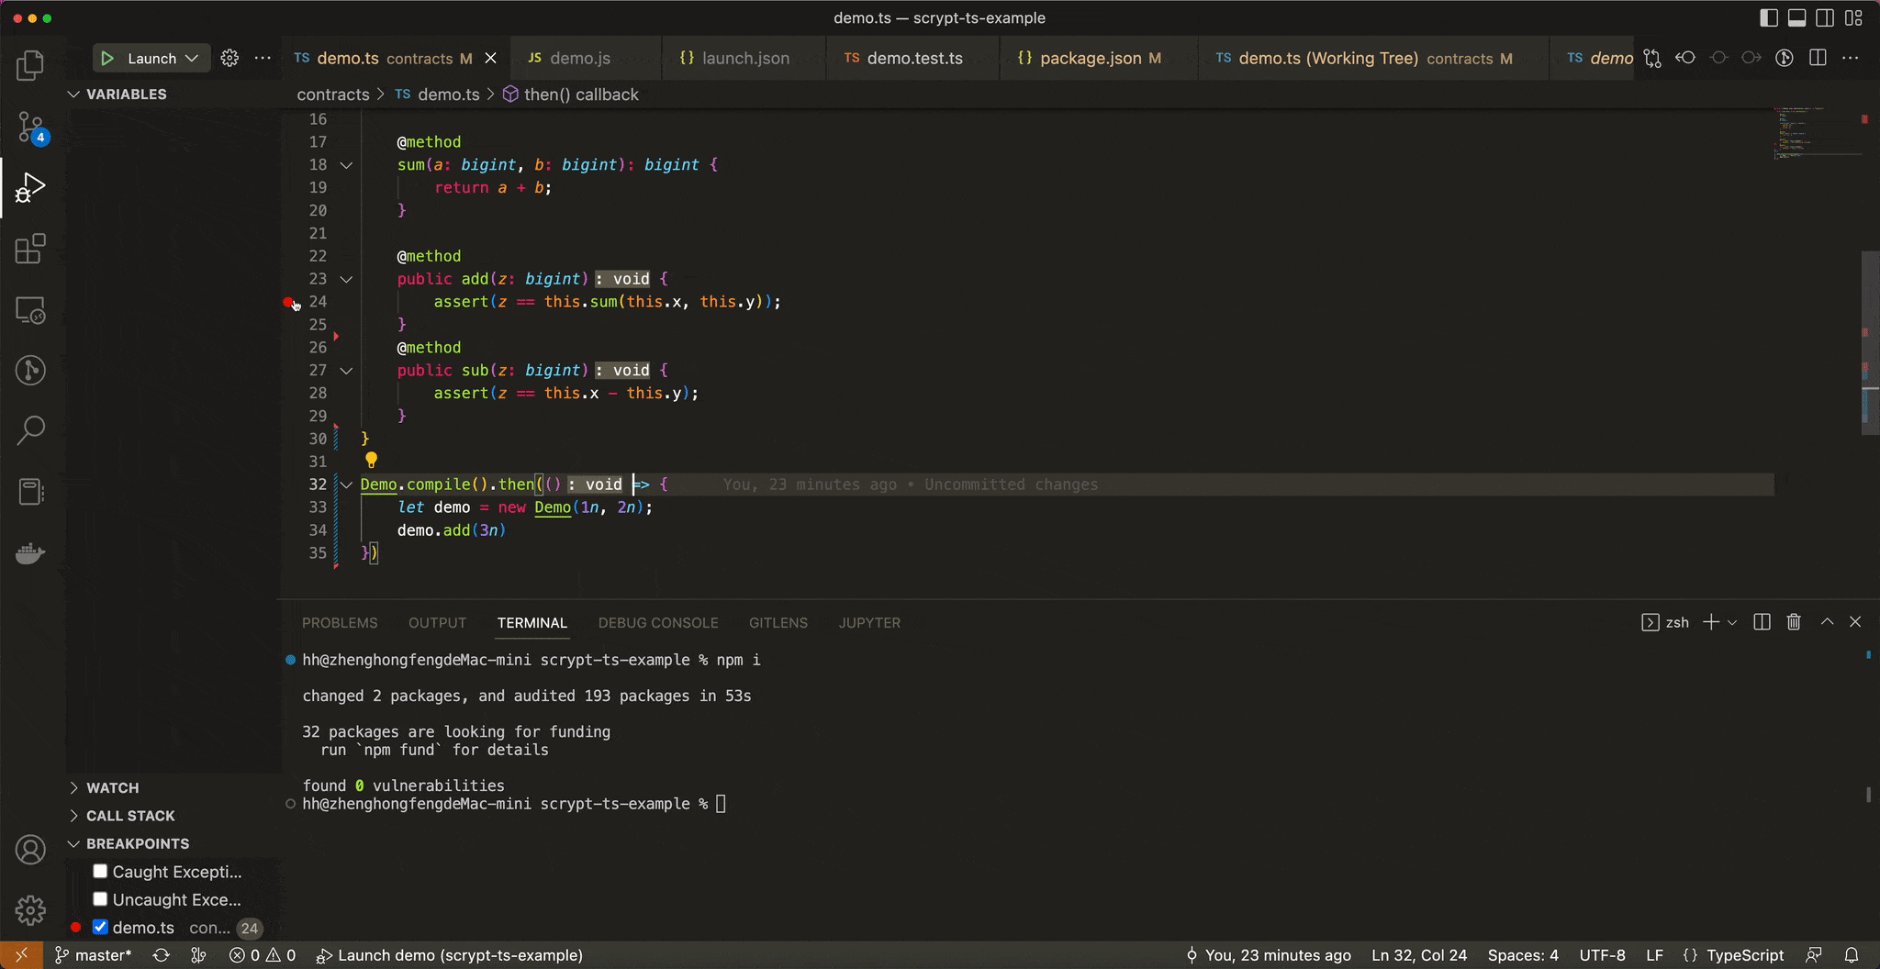The width and height of the screenshot is (1880, 969).
Task: Open the Explorer view in activity bar
Action: pos(30,65)
